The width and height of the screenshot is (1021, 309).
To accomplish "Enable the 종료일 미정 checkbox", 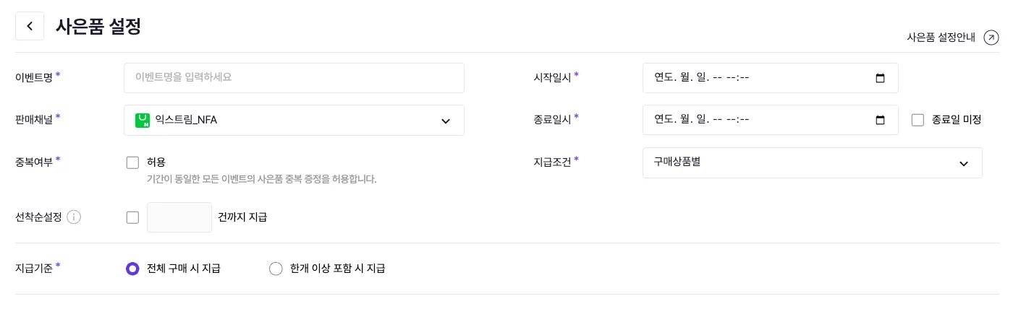I will point(918,120).
